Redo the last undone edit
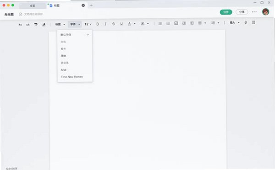Screen dimensions: 275x170 [x=28, y=25]
